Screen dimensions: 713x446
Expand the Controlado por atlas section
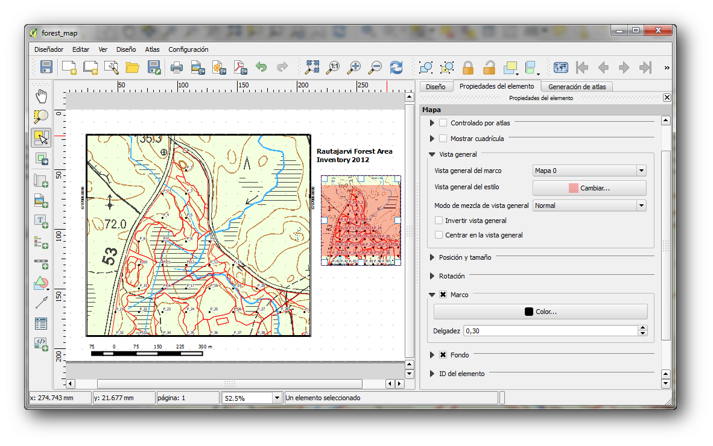pos(432,123)
